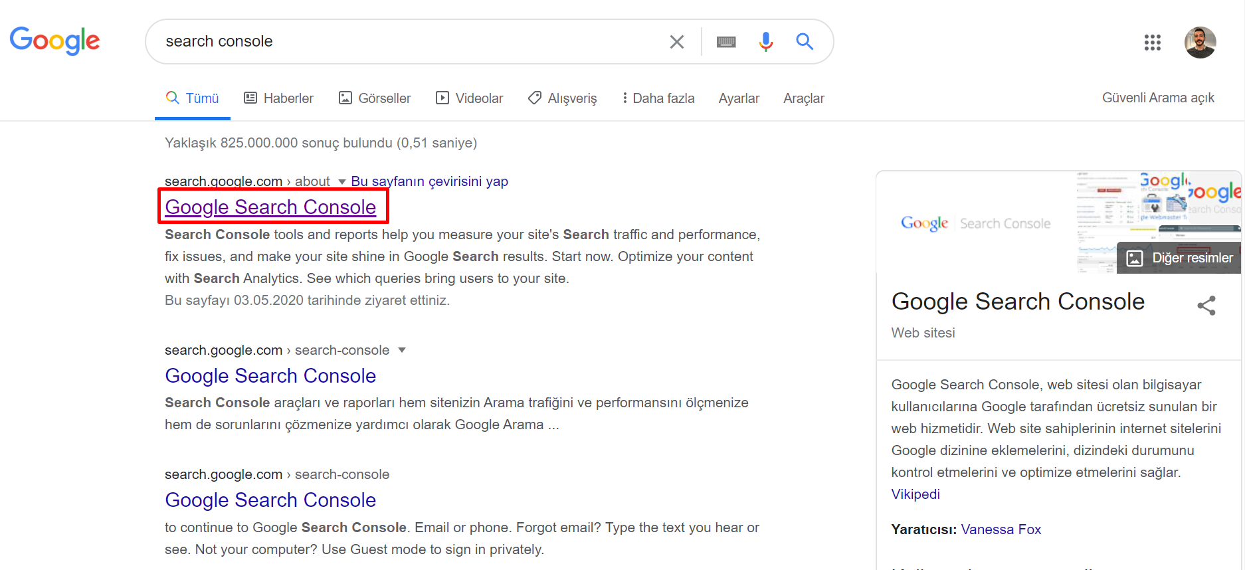Clear the search box with X icon

tap(676, 42)
